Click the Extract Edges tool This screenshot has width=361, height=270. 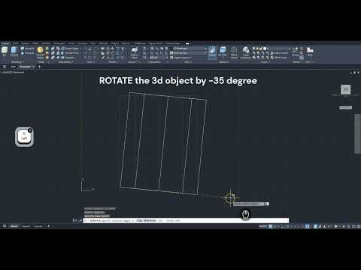coord(70,48)
